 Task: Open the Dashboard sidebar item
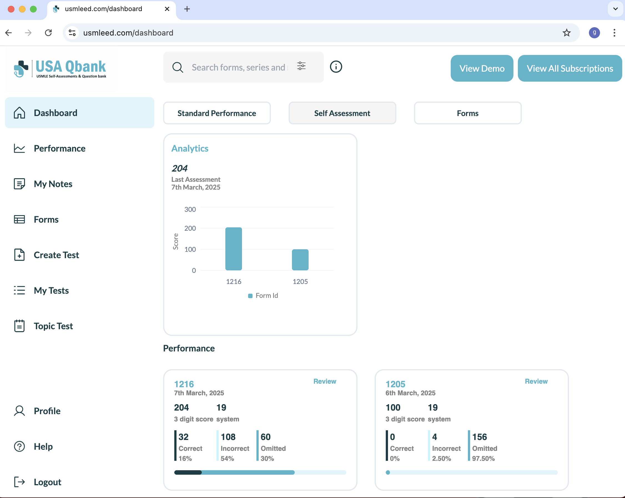pyautogui.click(x=79, y=113)
